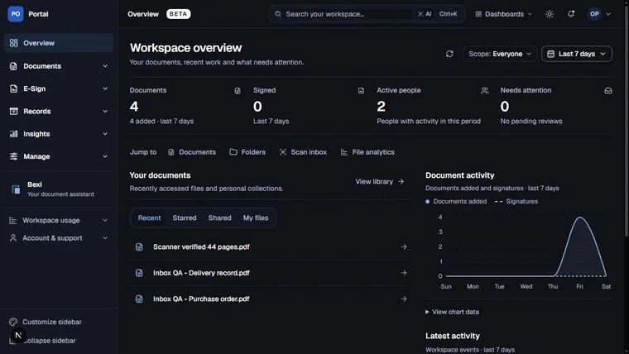Expand the Manage sidebar section chevron

tap(105, 156)
